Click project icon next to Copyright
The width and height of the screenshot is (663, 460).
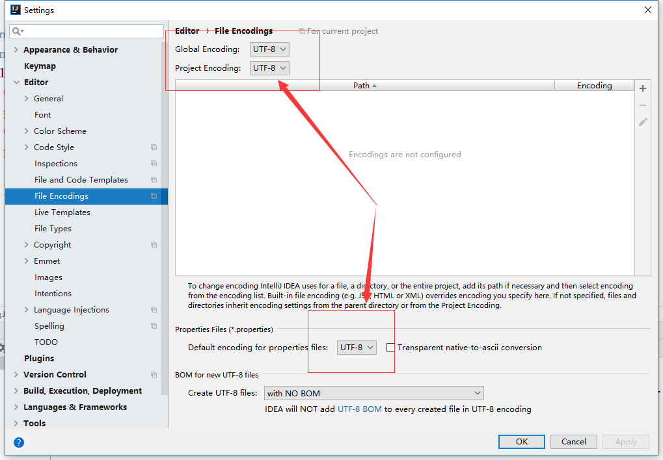pyautogui.click(x=154, y=244)
